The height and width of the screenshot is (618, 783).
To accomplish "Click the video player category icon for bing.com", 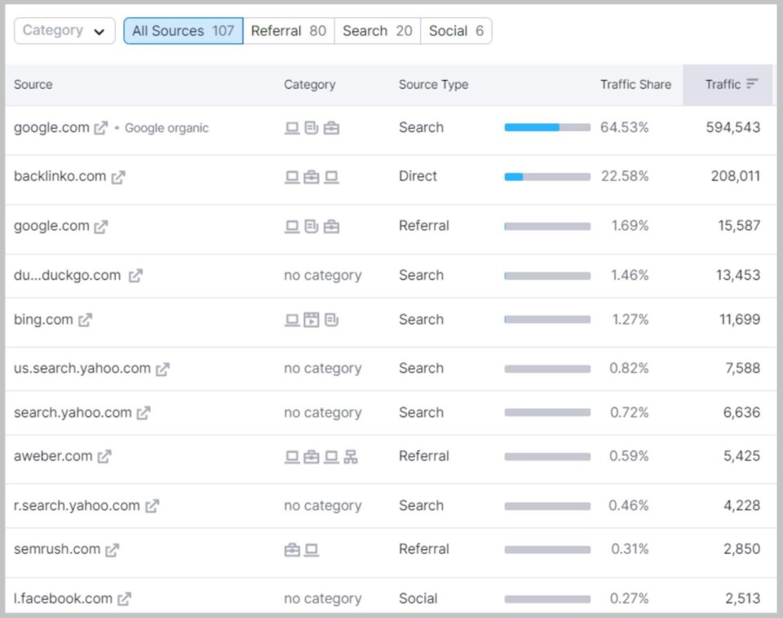I will tap(311, 320).
